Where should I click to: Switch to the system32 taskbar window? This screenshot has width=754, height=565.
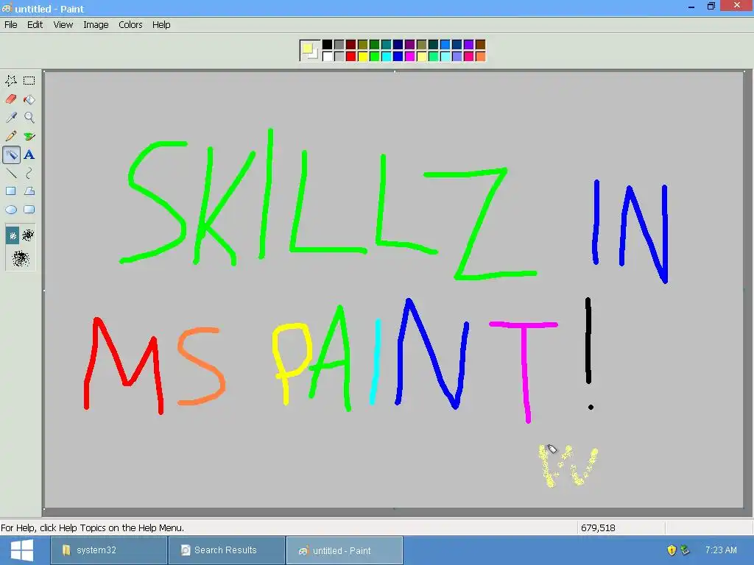pyautogui.click(x=109, y=550)
